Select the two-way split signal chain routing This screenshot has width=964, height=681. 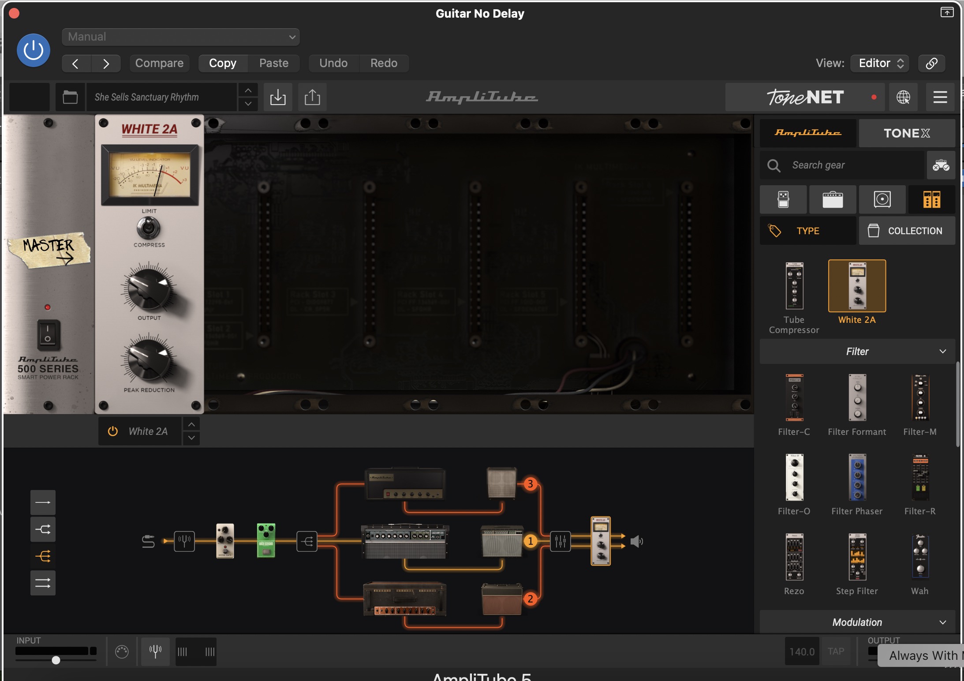[x=43, y=529]
